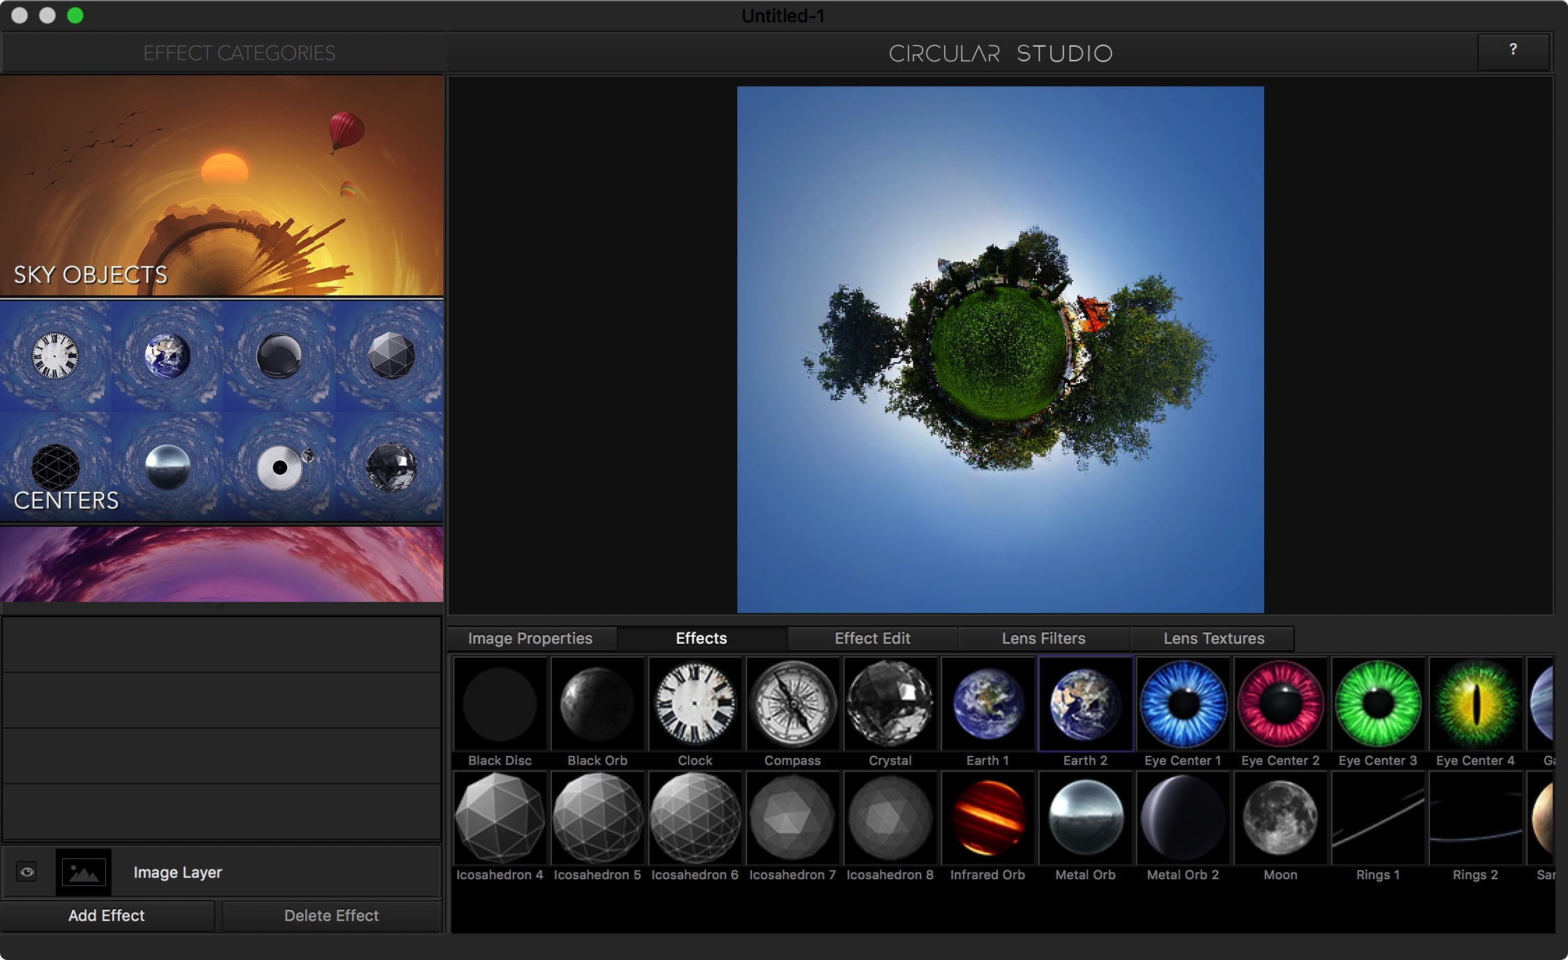Viewport: 1568px width, 960px height.
Task: Apply the Moon effect
Action: 1280,819
